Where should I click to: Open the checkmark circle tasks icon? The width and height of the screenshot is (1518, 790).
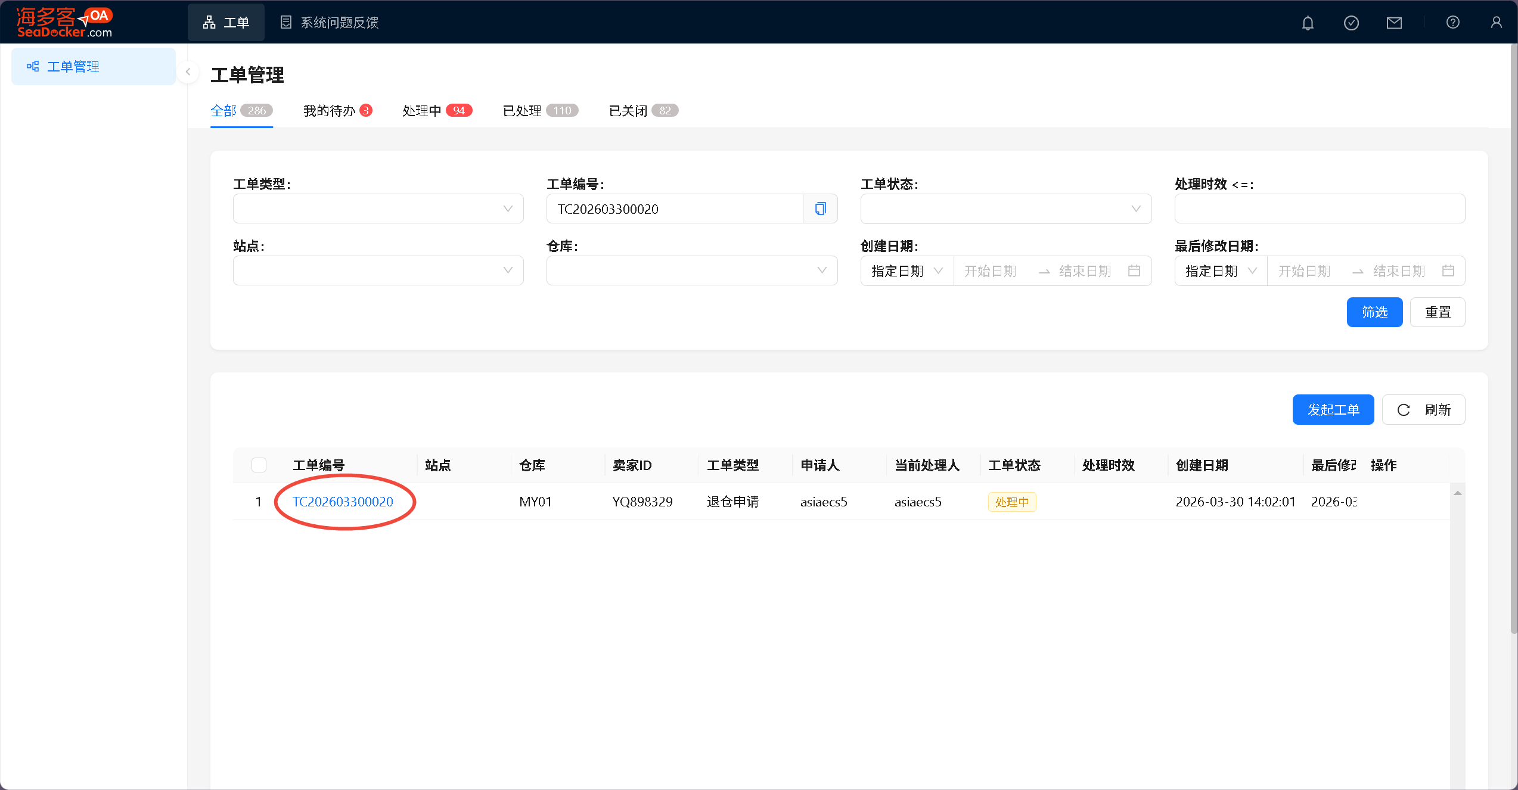pos(1351,23)
